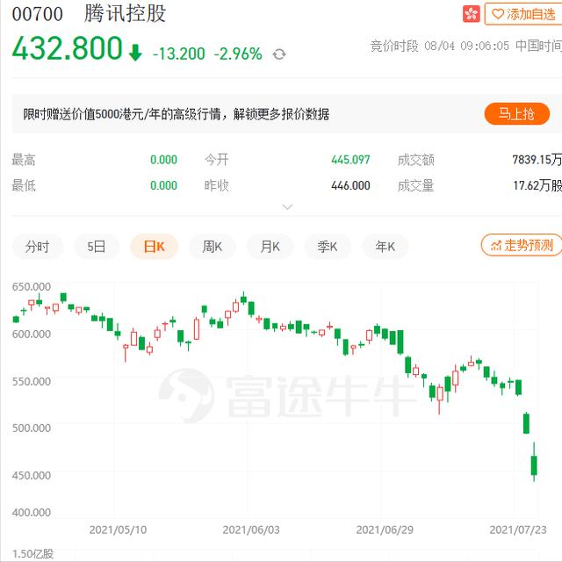562x562 pixels.
Task: Expand more quote details with the chevron
Action: coord(287,207)
